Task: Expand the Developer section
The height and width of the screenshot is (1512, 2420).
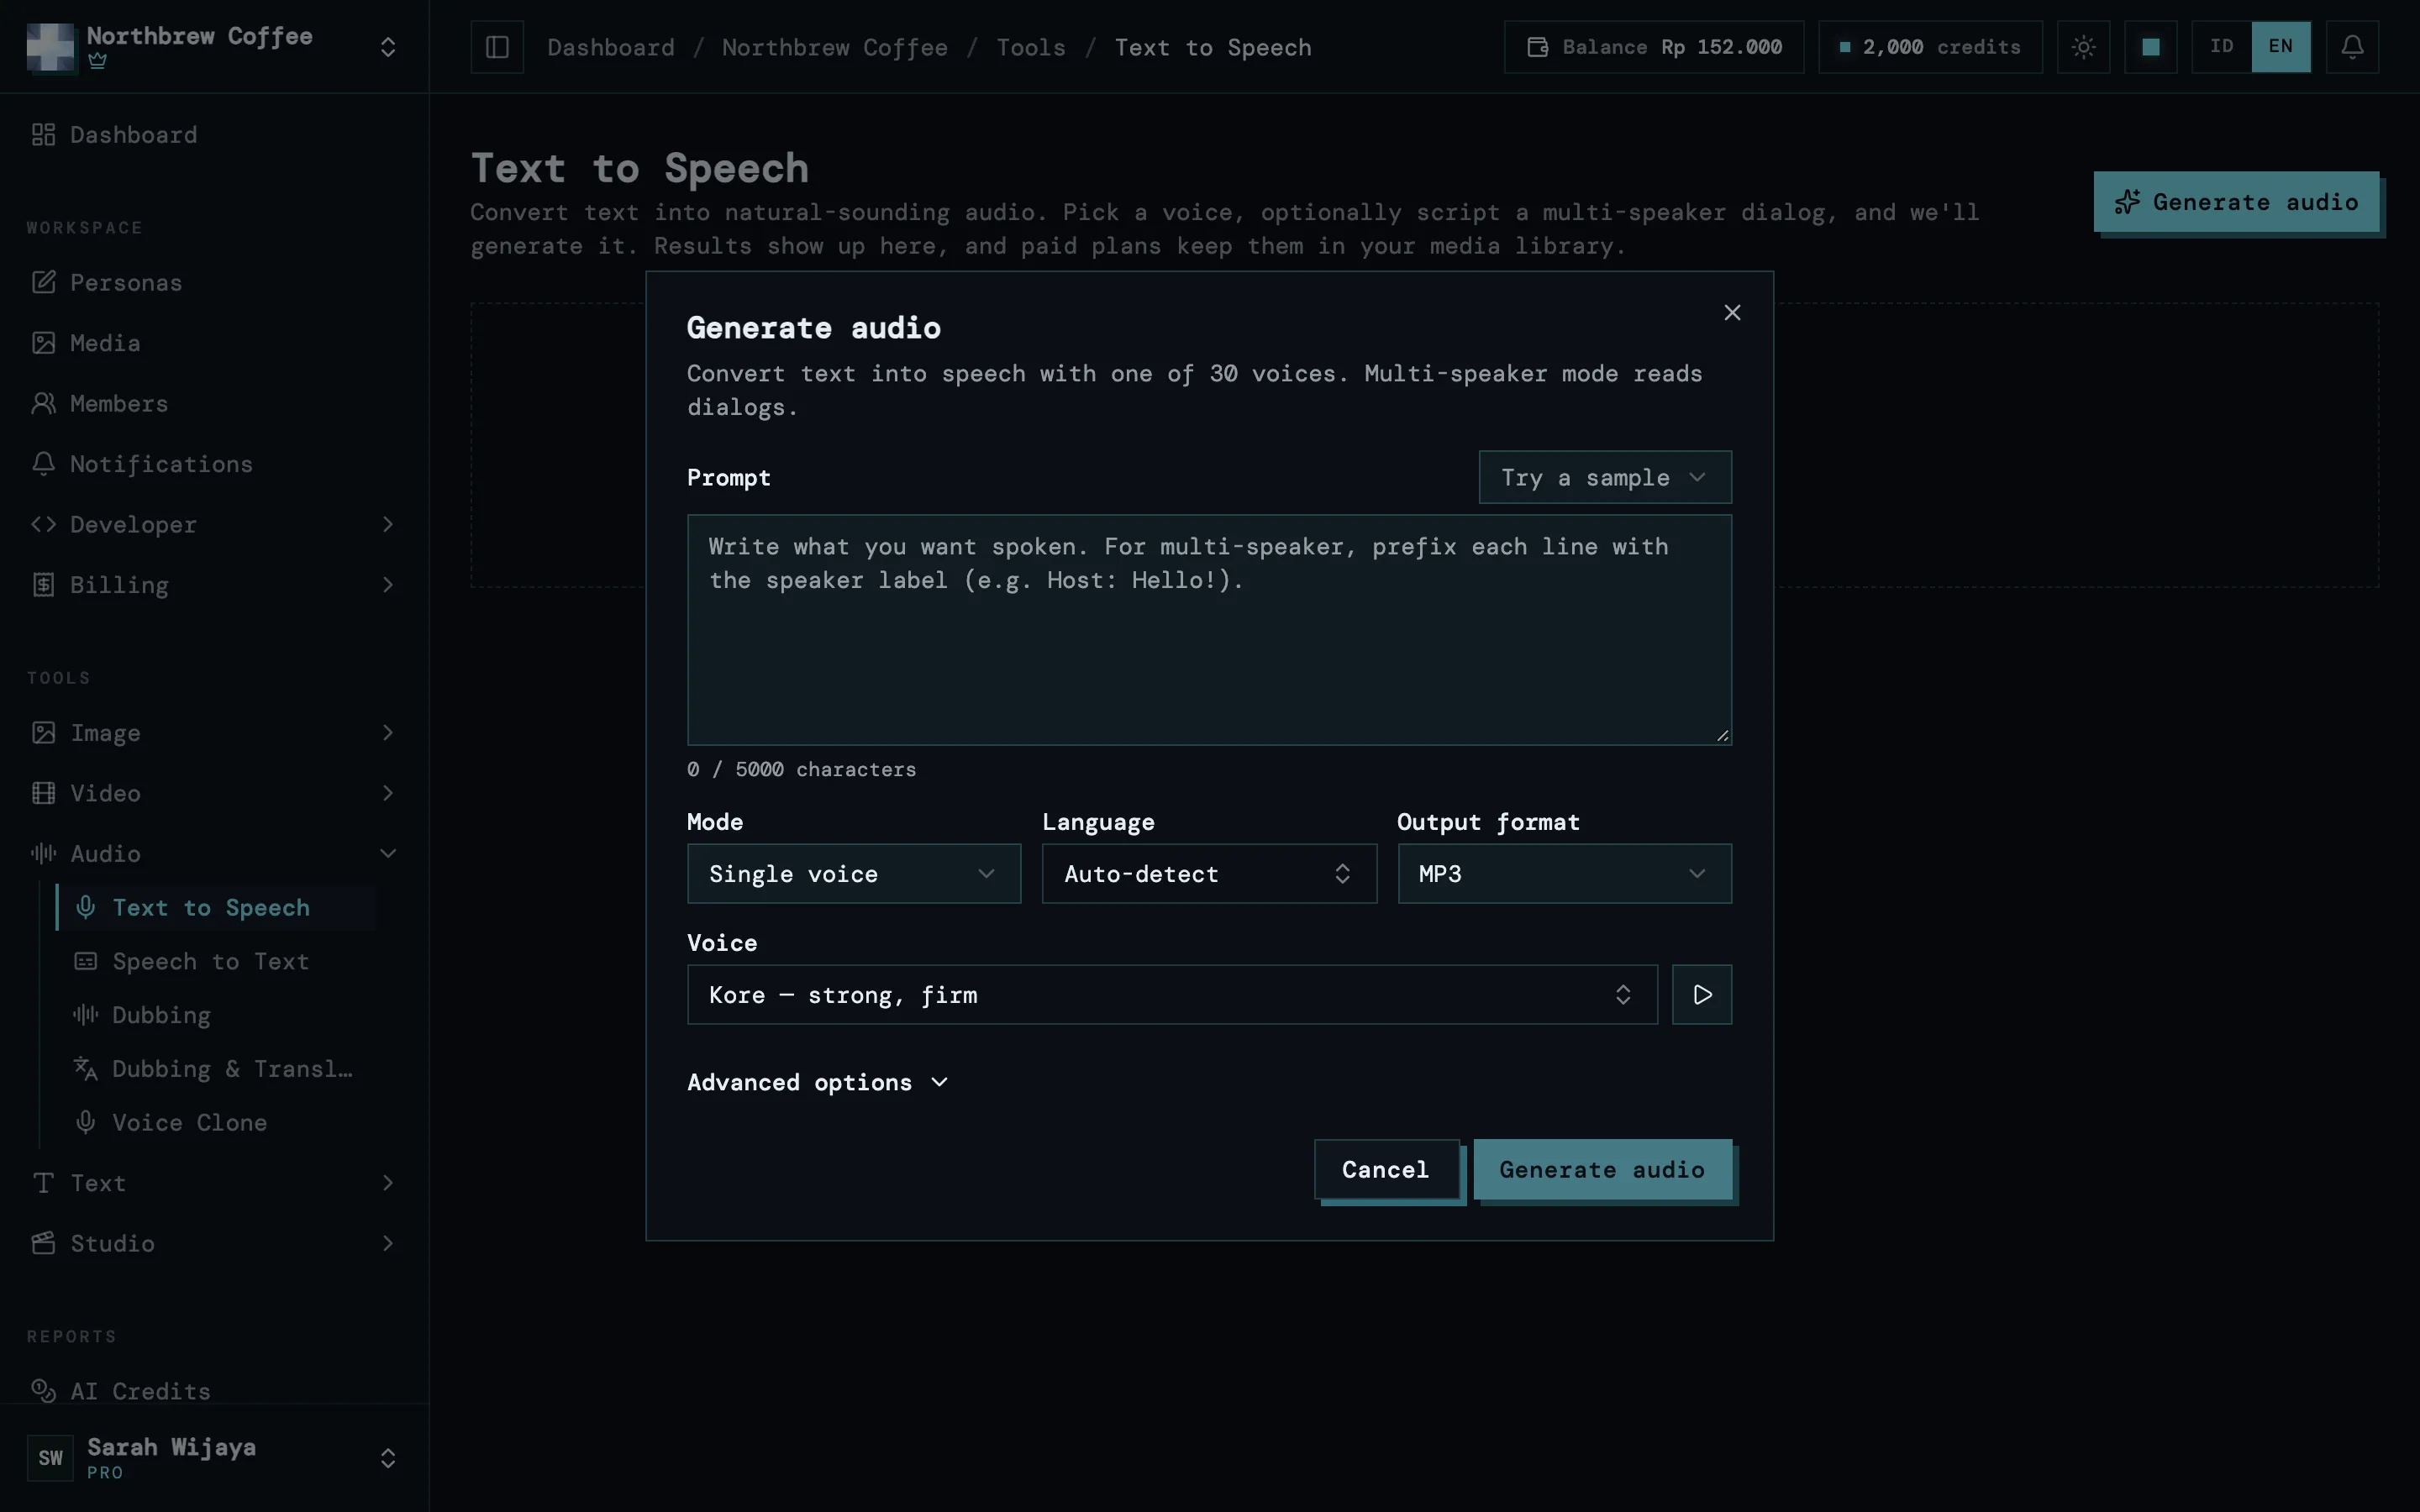Action: 214,524
